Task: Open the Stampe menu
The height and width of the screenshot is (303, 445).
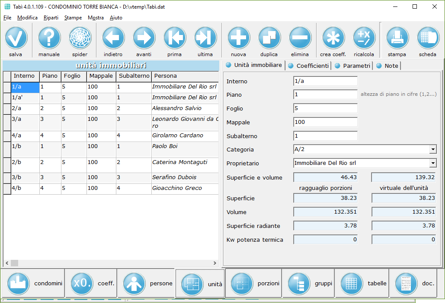Action: 73,18
